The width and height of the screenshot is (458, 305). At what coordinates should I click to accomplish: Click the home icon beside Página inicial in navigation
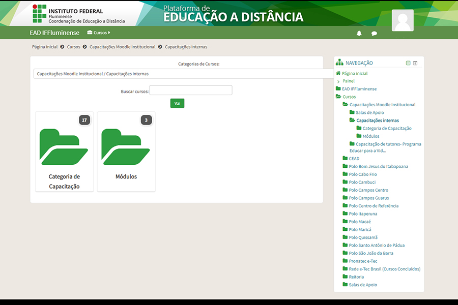click(338, 73)
